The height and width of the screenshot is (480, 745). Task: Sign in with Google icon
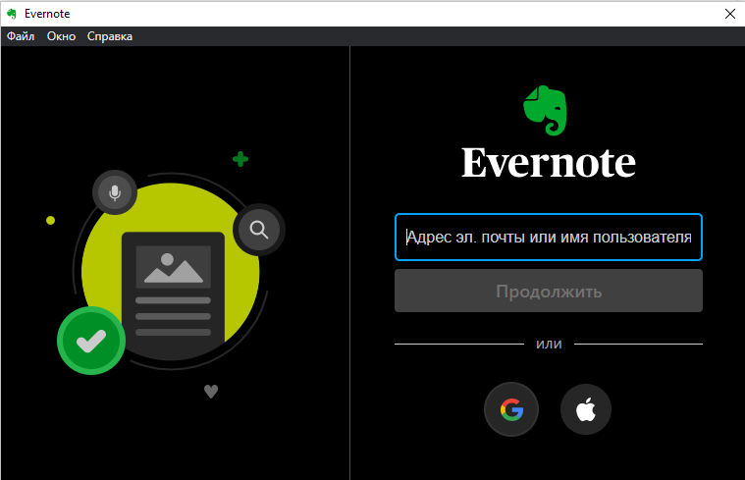click(x=511, y=409)
